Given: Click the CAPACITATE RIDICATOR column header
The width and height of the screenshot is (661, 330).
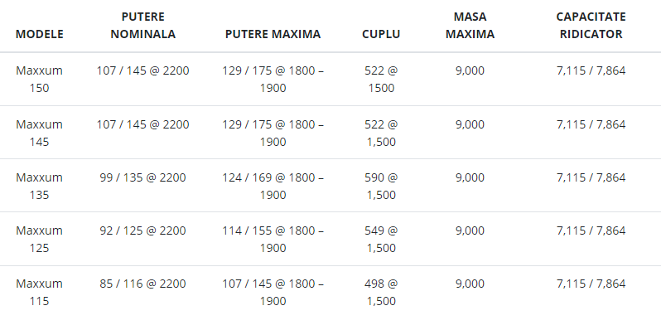Looking at the screenshot, I should (591, 26).
